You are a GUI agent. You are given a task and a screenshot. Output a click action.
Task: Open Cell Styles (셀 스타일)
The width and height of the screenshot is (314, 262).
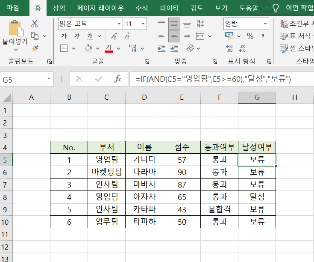pyautogui.click(x=296, y=48)
